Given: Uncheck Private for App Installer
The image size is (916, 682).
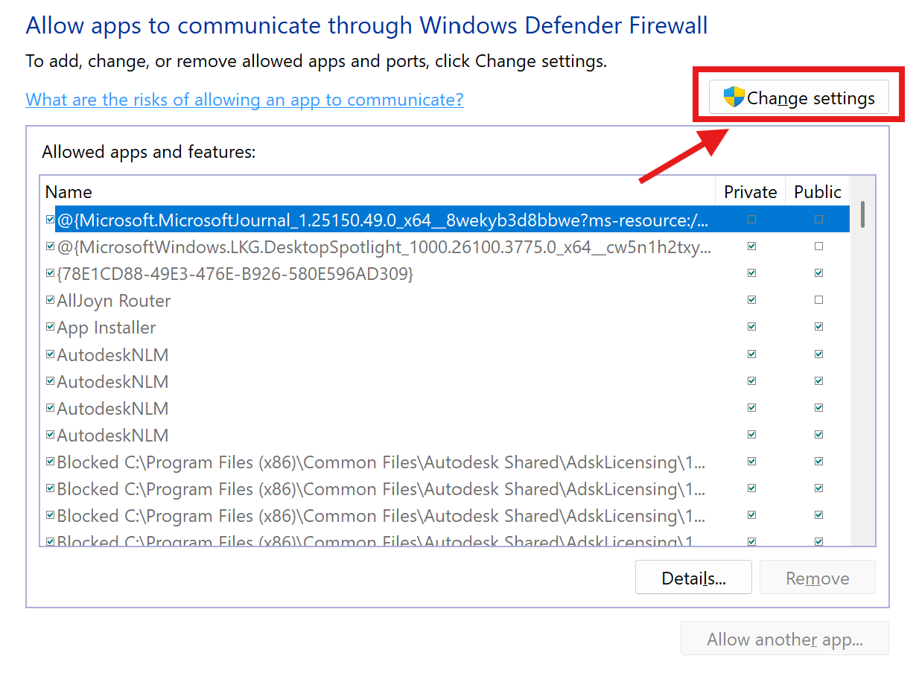Looking at the screenshot, I should tap(751, 327).
